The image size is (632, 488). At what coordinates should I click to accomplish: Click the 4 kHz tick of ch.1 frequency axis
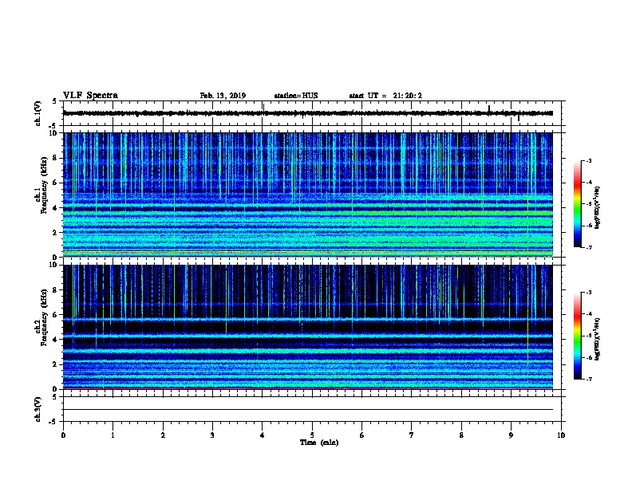[57, 208]
